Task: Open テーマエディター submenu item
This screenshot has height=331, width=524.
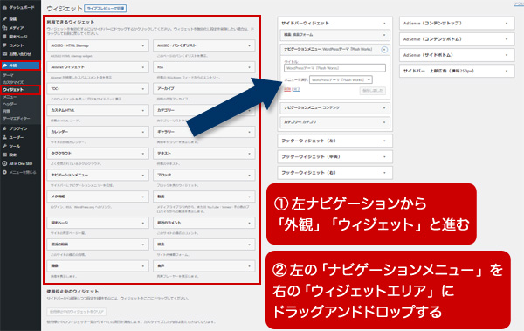Action: (x=17, y=119)
